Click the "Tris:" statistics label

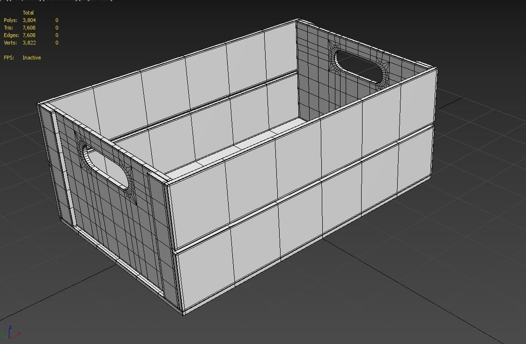(x=8, y=28)
